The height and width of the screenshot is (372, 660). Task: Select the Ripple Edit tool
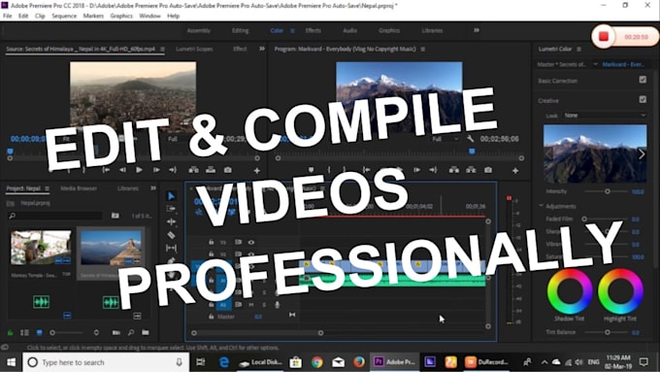tap(171, 221)
